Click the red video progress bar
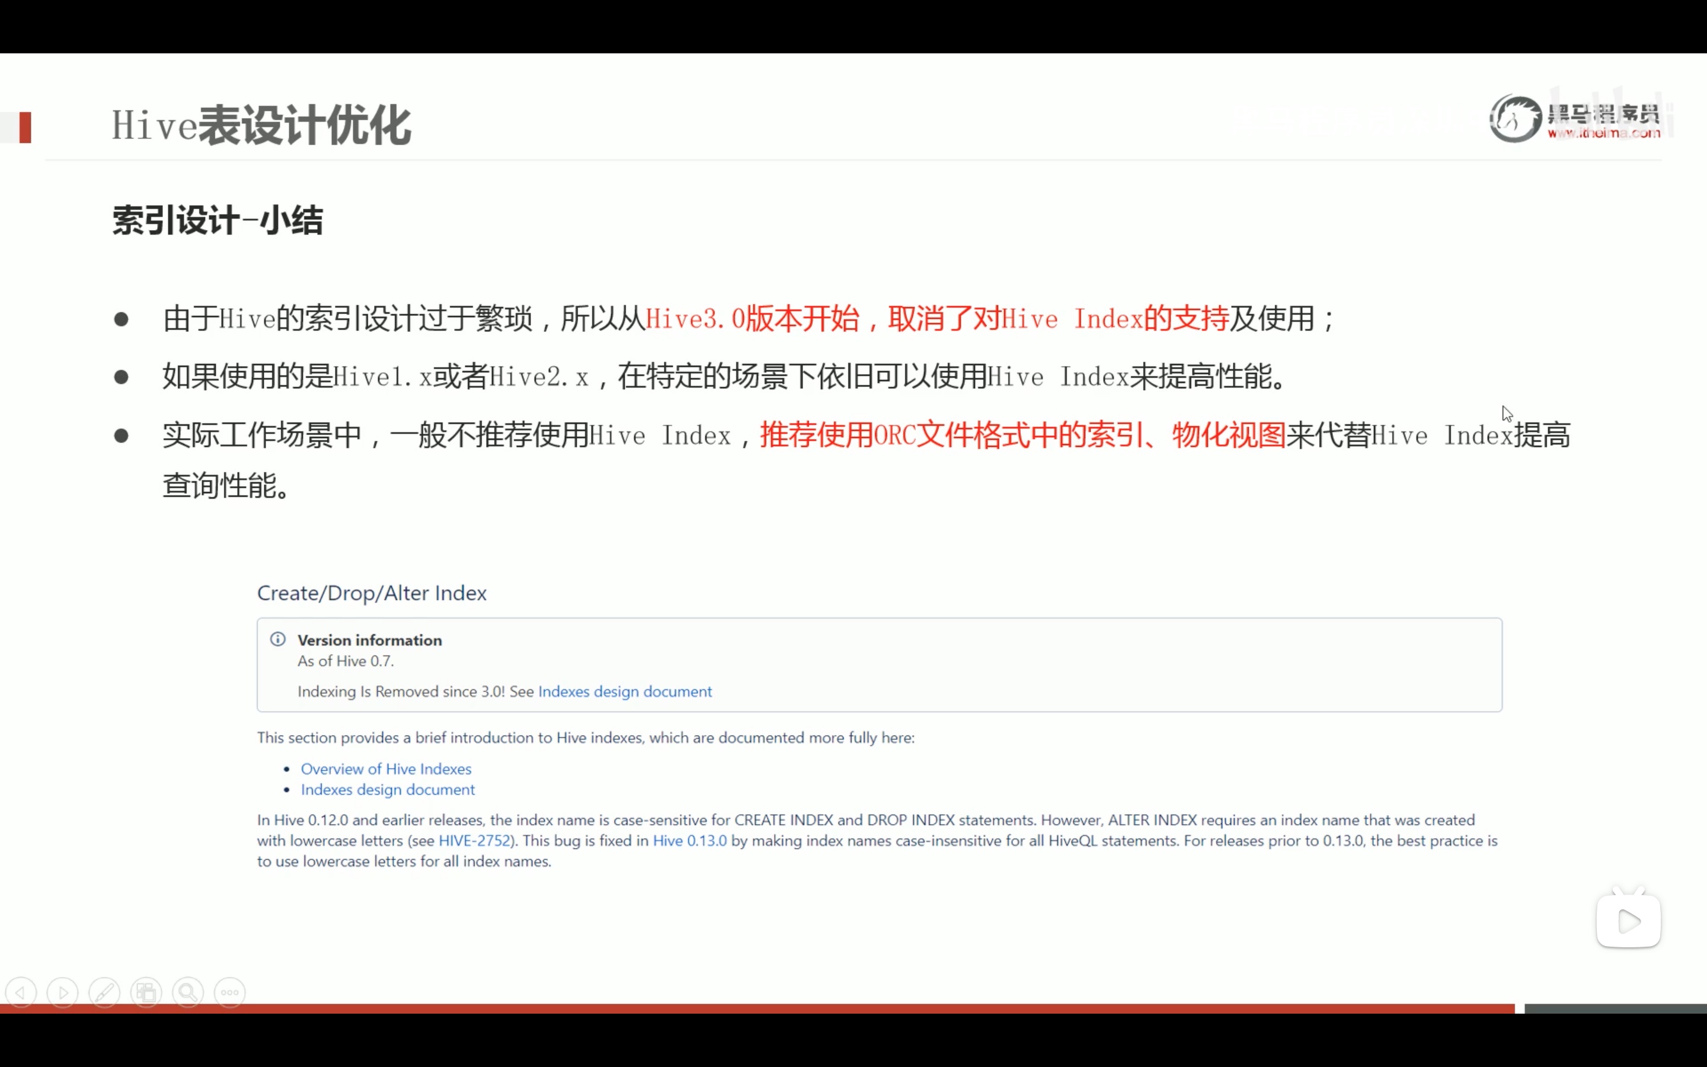 point(757,1008)
